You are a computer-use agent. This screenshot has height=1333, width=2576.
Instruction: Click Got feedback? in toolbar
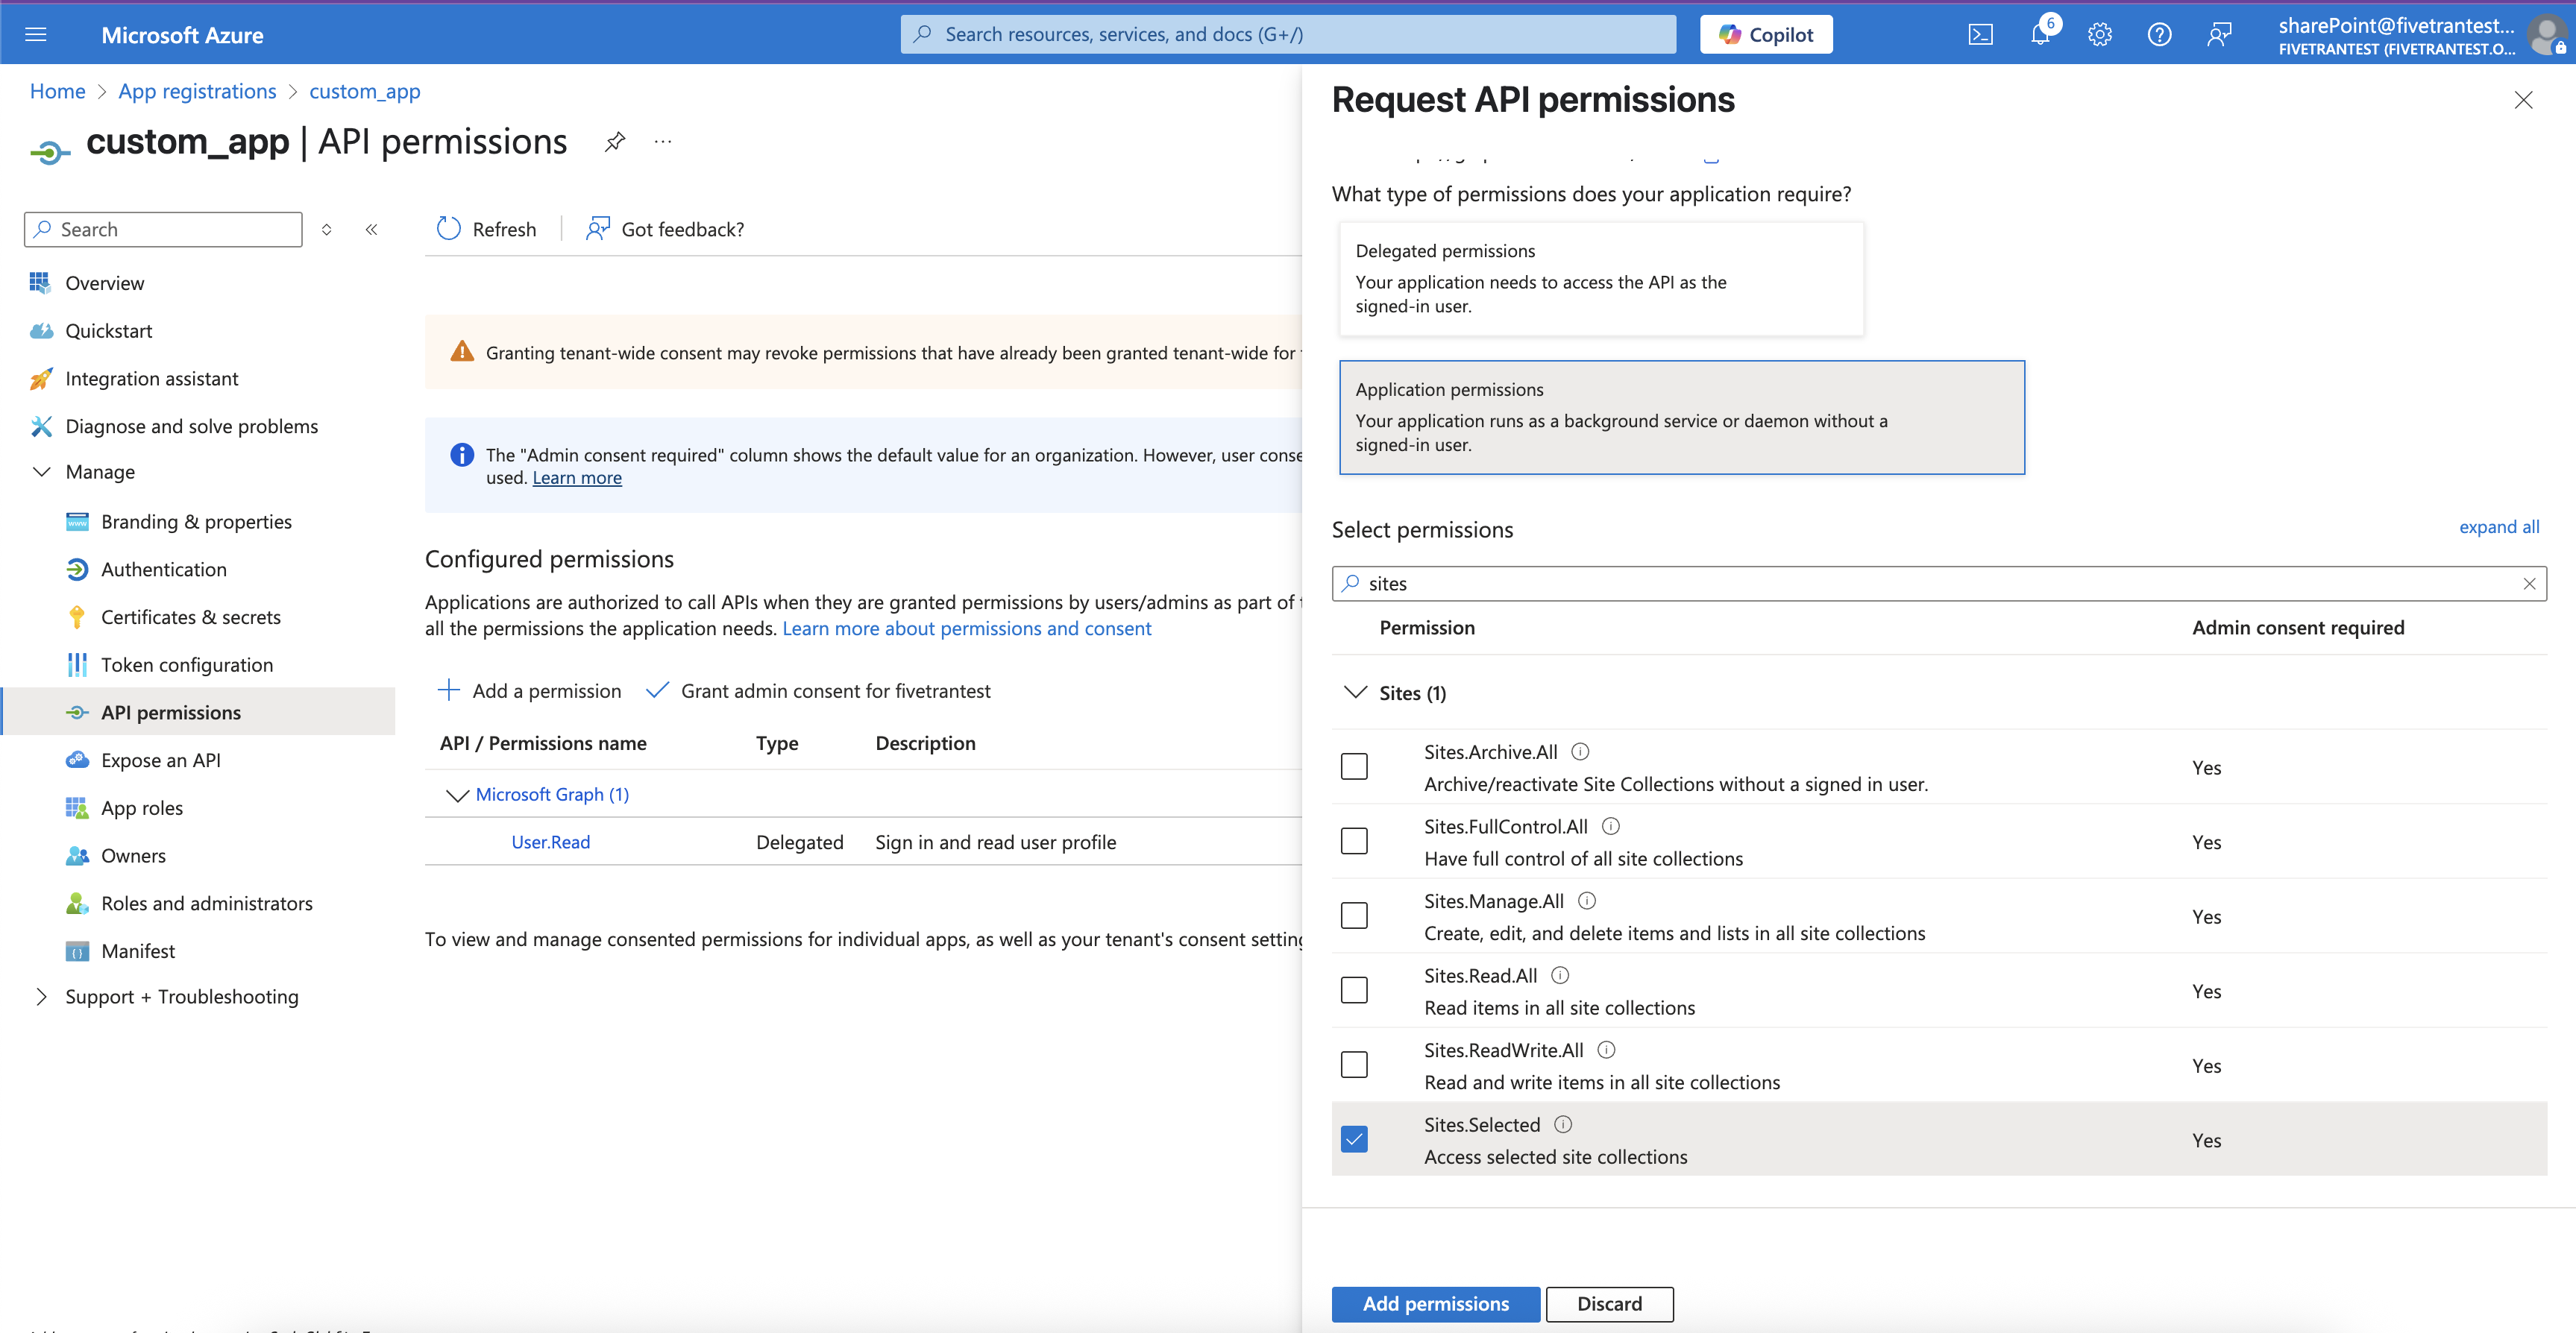click(665, 229)
